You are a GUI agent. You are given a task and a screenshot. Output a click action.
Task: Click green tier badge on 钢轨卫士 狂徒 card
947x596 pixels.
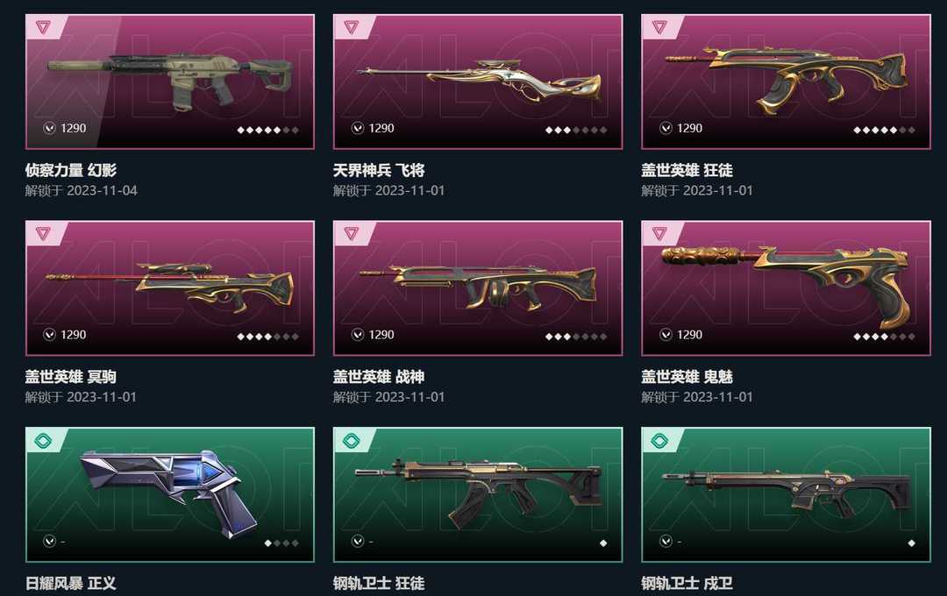351,441
